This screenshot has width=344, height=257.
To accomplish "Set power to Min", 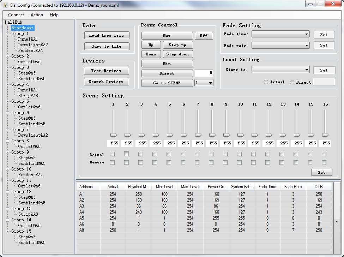I will pyautogui.click(x=167, y=64).
